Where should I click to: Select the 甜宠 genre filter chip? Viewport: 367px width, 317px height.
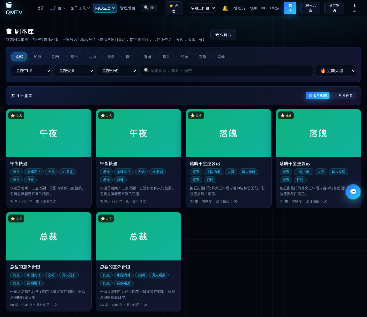pos(56,57)
